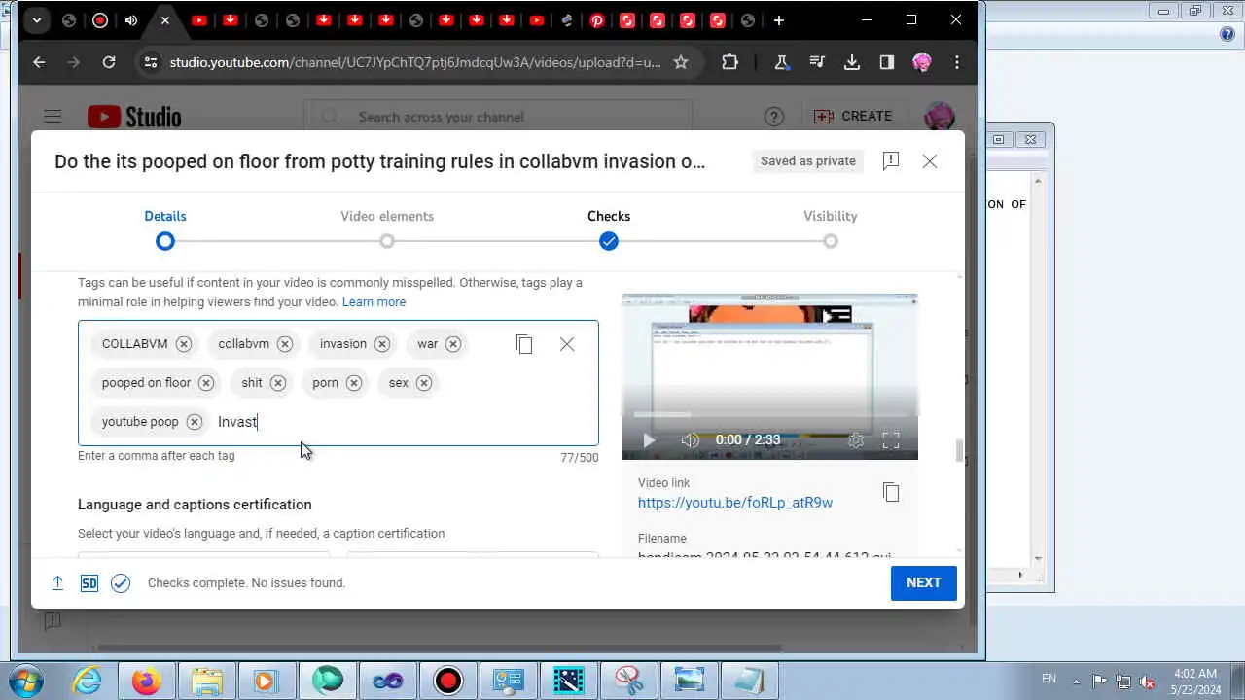The height and width of the screenshot is (700, 1245).
Task: View site information icon in address bar
Action: [150, 62]
